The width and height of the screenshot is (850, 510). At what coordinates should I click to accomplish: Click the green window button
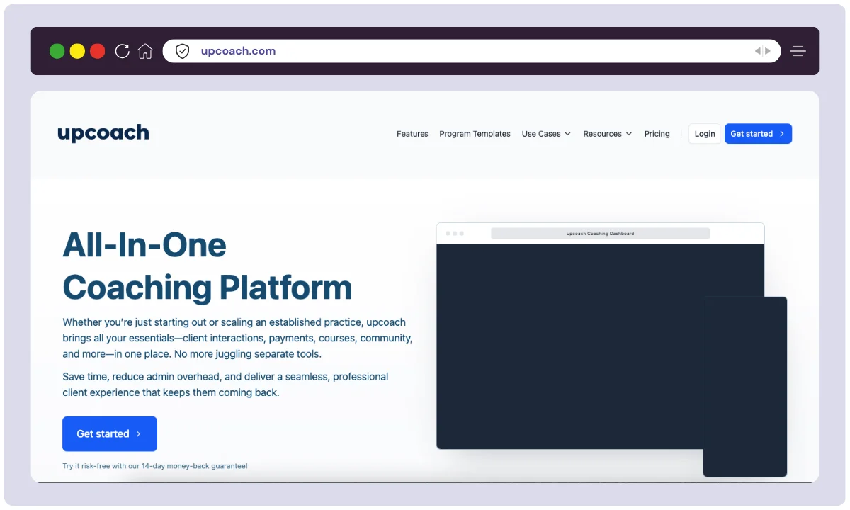57,51
